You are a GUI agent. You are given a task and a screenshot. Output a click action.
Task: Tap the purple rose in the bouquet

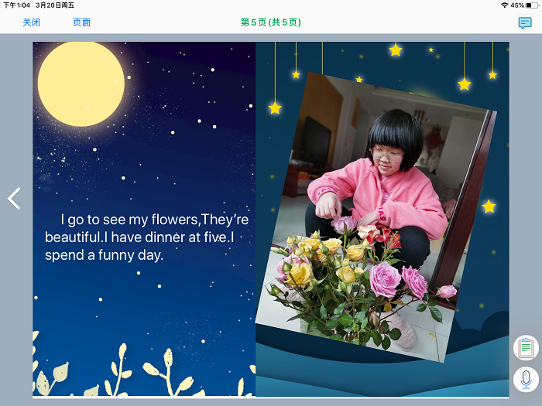(x=385, y=280)
